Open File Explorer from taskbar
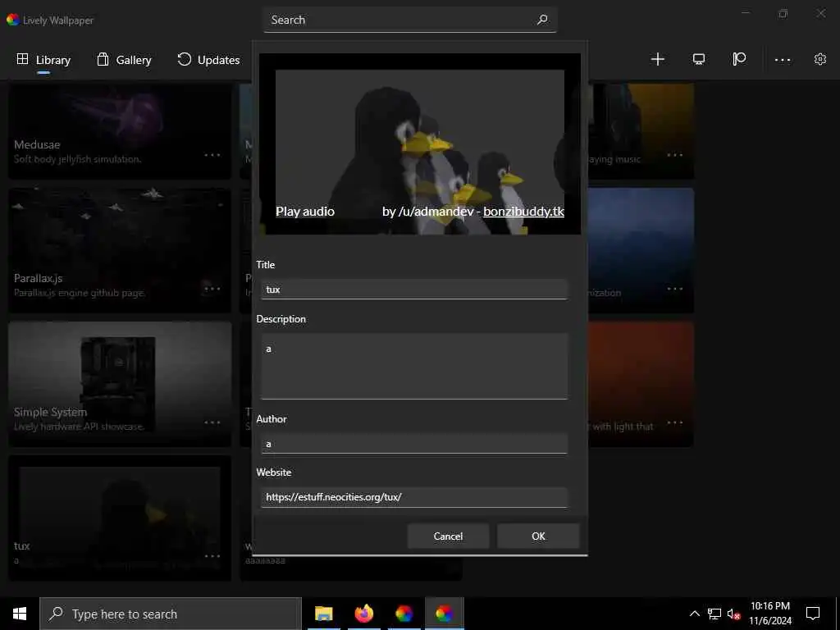The width and height of the screenshot is (840, 630). (x=323, y=614)
